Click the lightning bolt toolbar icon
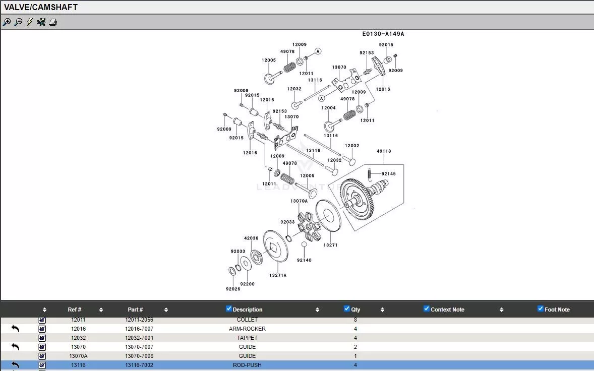 tap(30, 22)
